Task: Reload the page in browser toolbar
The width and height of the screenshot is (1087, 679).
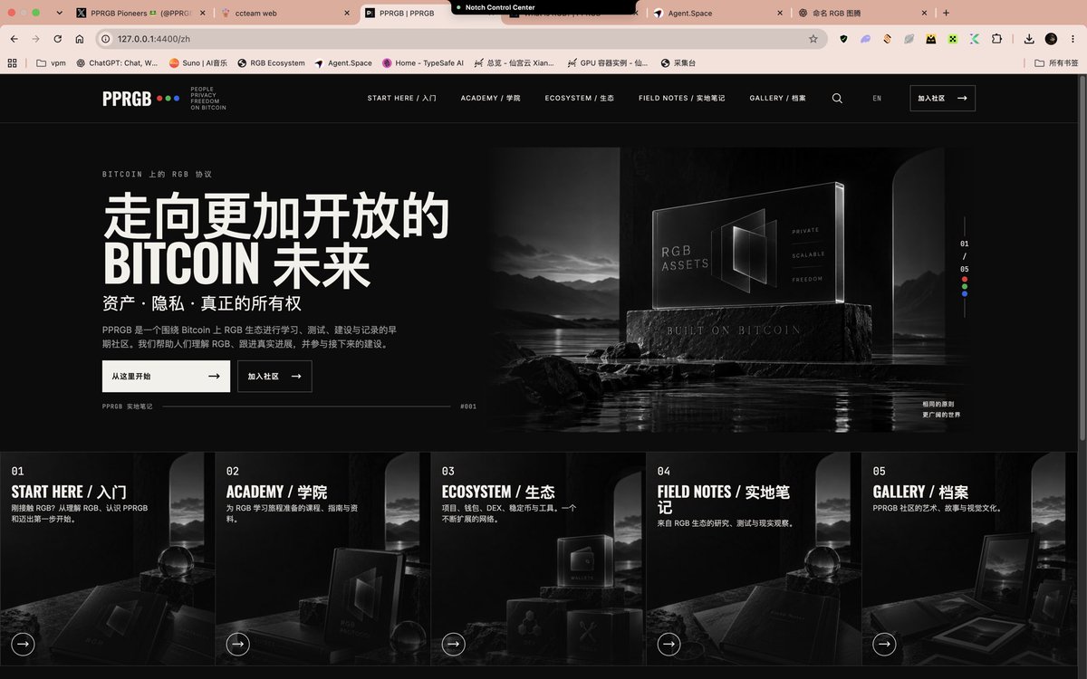Action: [58, 39]
